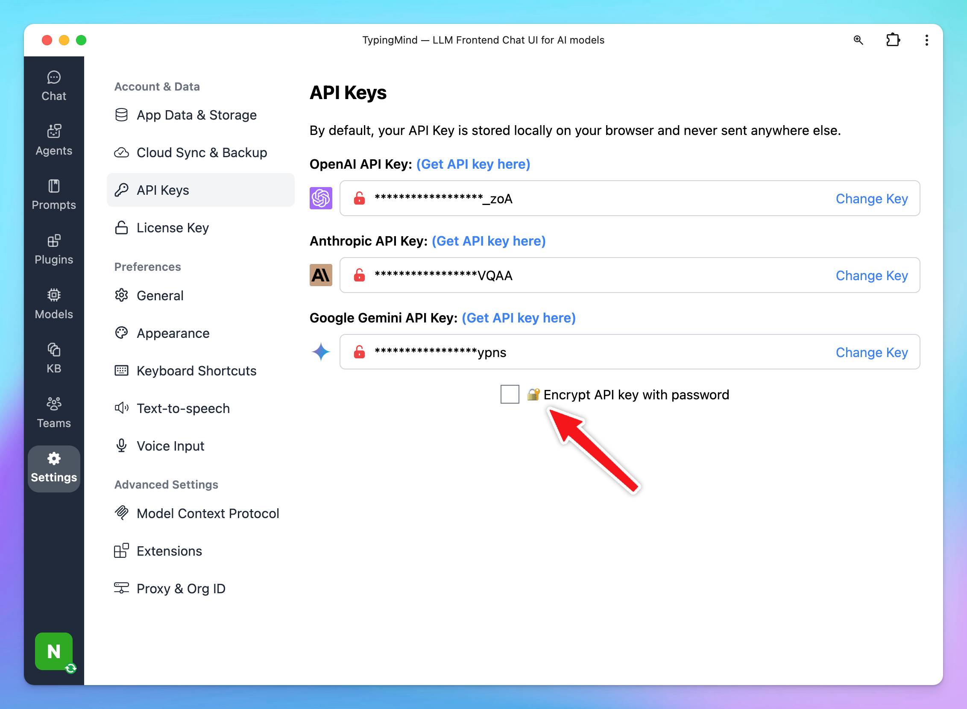Screen dimensions: 967x709
Task: Open the KB knowledge base icon
Action: point(54,358)
